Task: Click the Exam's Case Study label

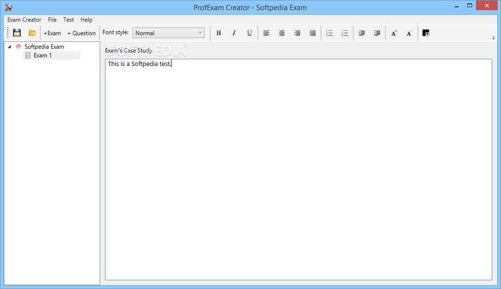Action: point(129,51)
